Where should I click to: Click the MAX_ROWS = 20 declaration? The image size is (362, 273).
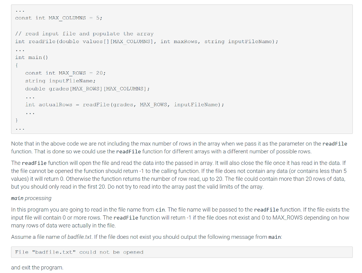pos(65,73)
